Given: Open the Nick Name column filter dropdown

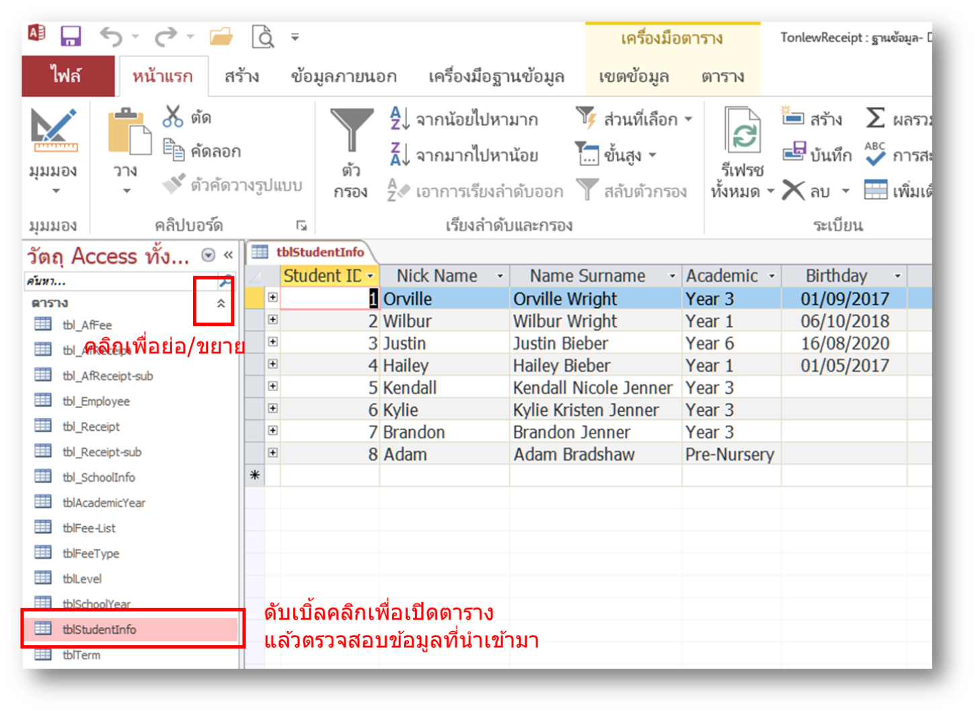Looking at the screenshot, I should coord(500,276).
